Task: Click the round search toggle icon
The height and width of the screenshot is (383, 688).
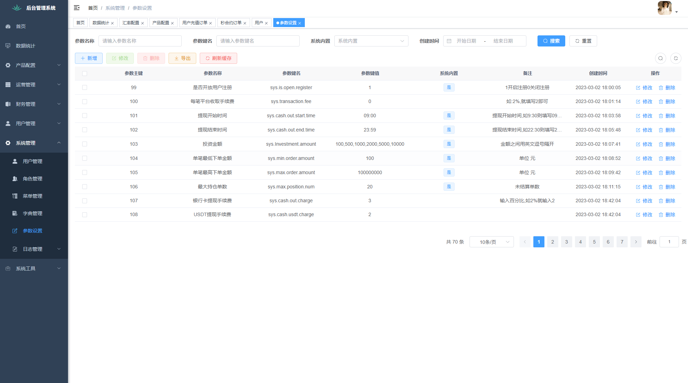Action: (660, 58)
